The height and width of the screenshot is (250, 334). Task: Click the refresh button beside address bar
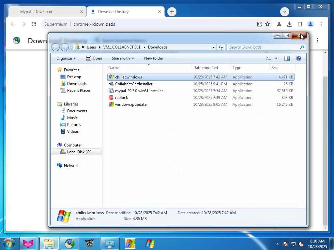(221, 47)
